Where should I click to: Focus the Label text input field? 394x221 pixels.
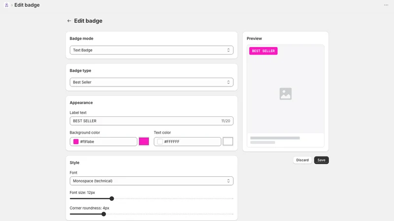pos(152,121)
